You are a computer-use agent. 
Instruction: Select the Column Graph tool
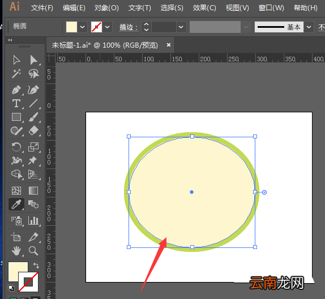pyautogui.click(x=33, y=221)
